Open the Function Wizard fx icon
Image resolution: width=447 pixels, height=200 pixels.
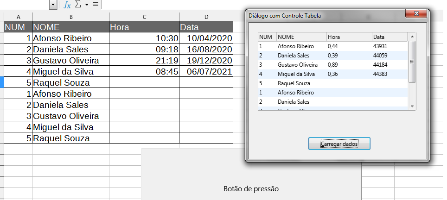pos(67,5)
